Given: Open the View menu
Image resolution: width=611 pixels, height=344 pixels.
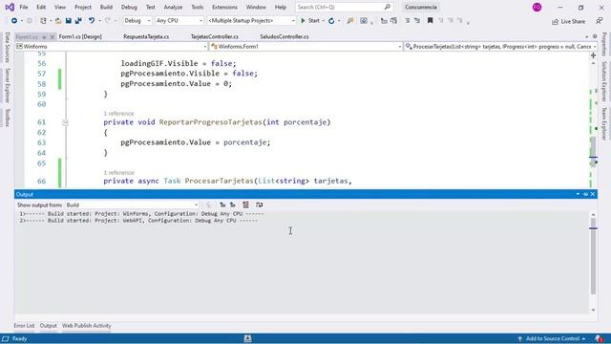Looking at the screenshot, I should click(60, 7).
